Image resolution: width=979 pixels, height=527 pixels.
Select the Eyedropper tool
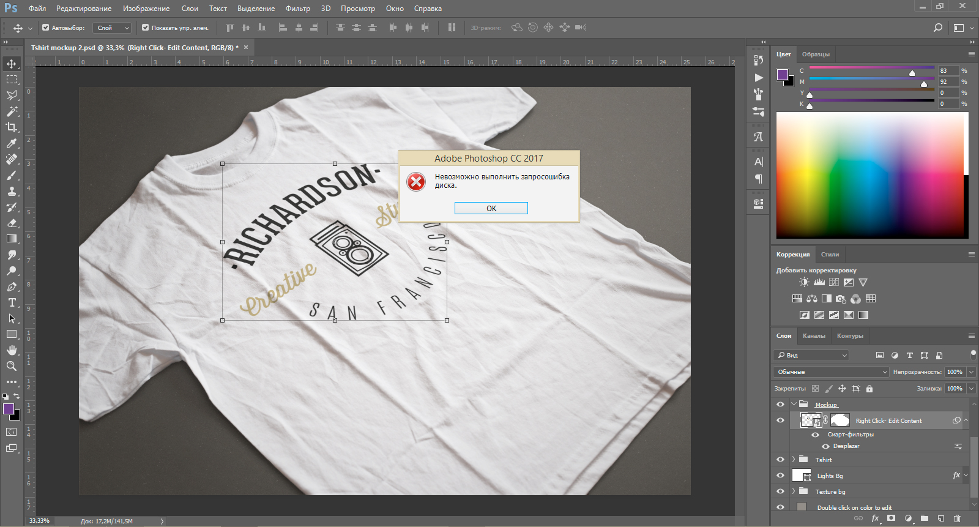12,143
